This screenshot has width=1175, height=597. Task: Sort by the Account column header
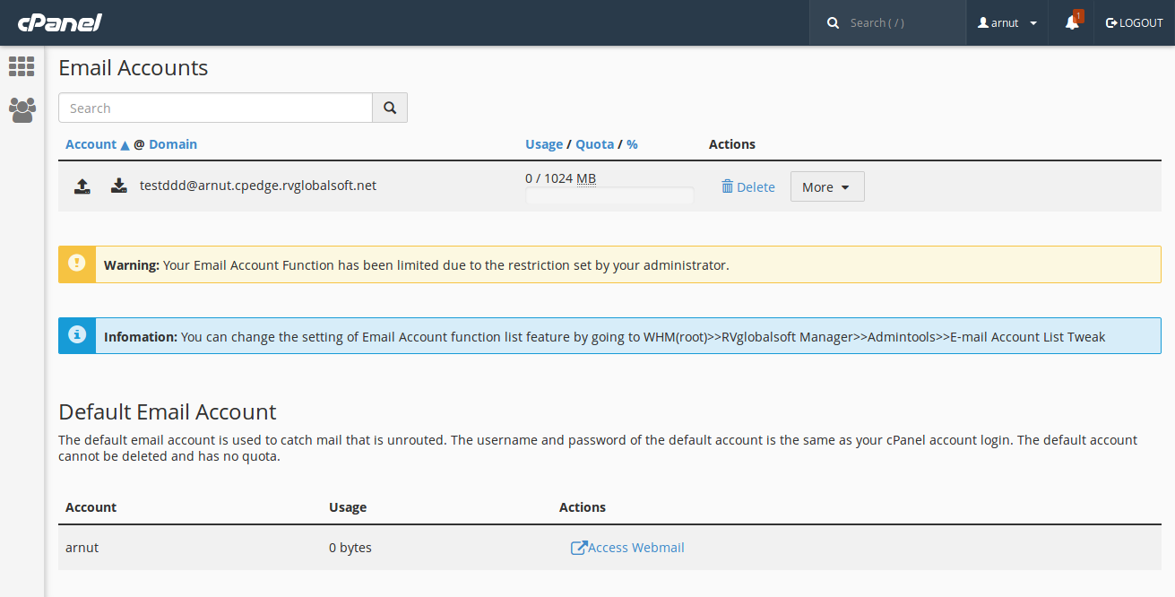click(91, 143)
